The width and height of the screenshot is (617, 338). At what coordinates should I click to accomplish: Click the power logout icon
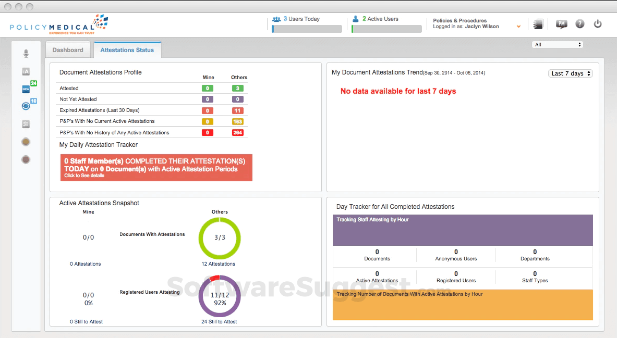597,23
